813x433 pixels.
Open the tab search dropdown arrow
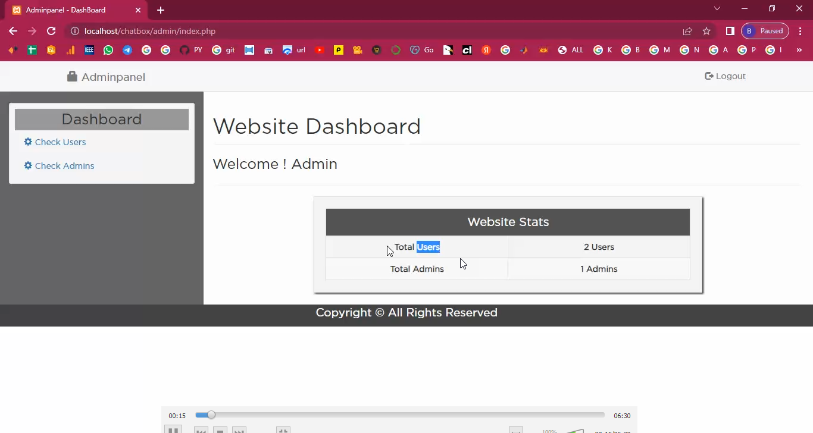(717, 9)
